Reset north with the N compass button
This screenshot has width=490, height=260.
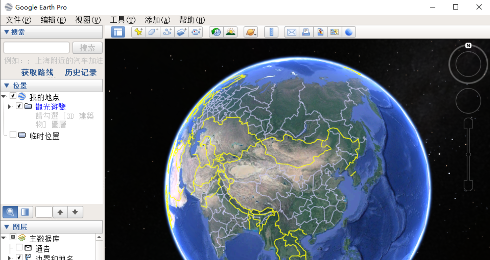point(468,45)
